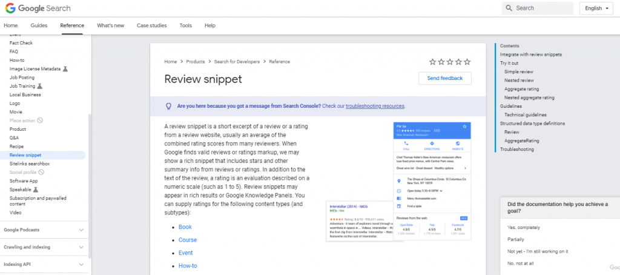Open the How-to content type link
Image resolution: width=620 pixels, height=275 pixels.
pyautogui.click(x=188, y=266)
